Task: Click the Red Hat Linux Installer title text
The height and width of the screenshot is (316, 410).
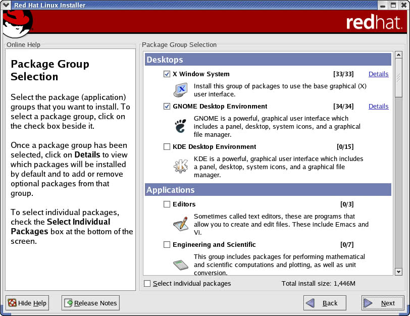Action: click(49, 5)
